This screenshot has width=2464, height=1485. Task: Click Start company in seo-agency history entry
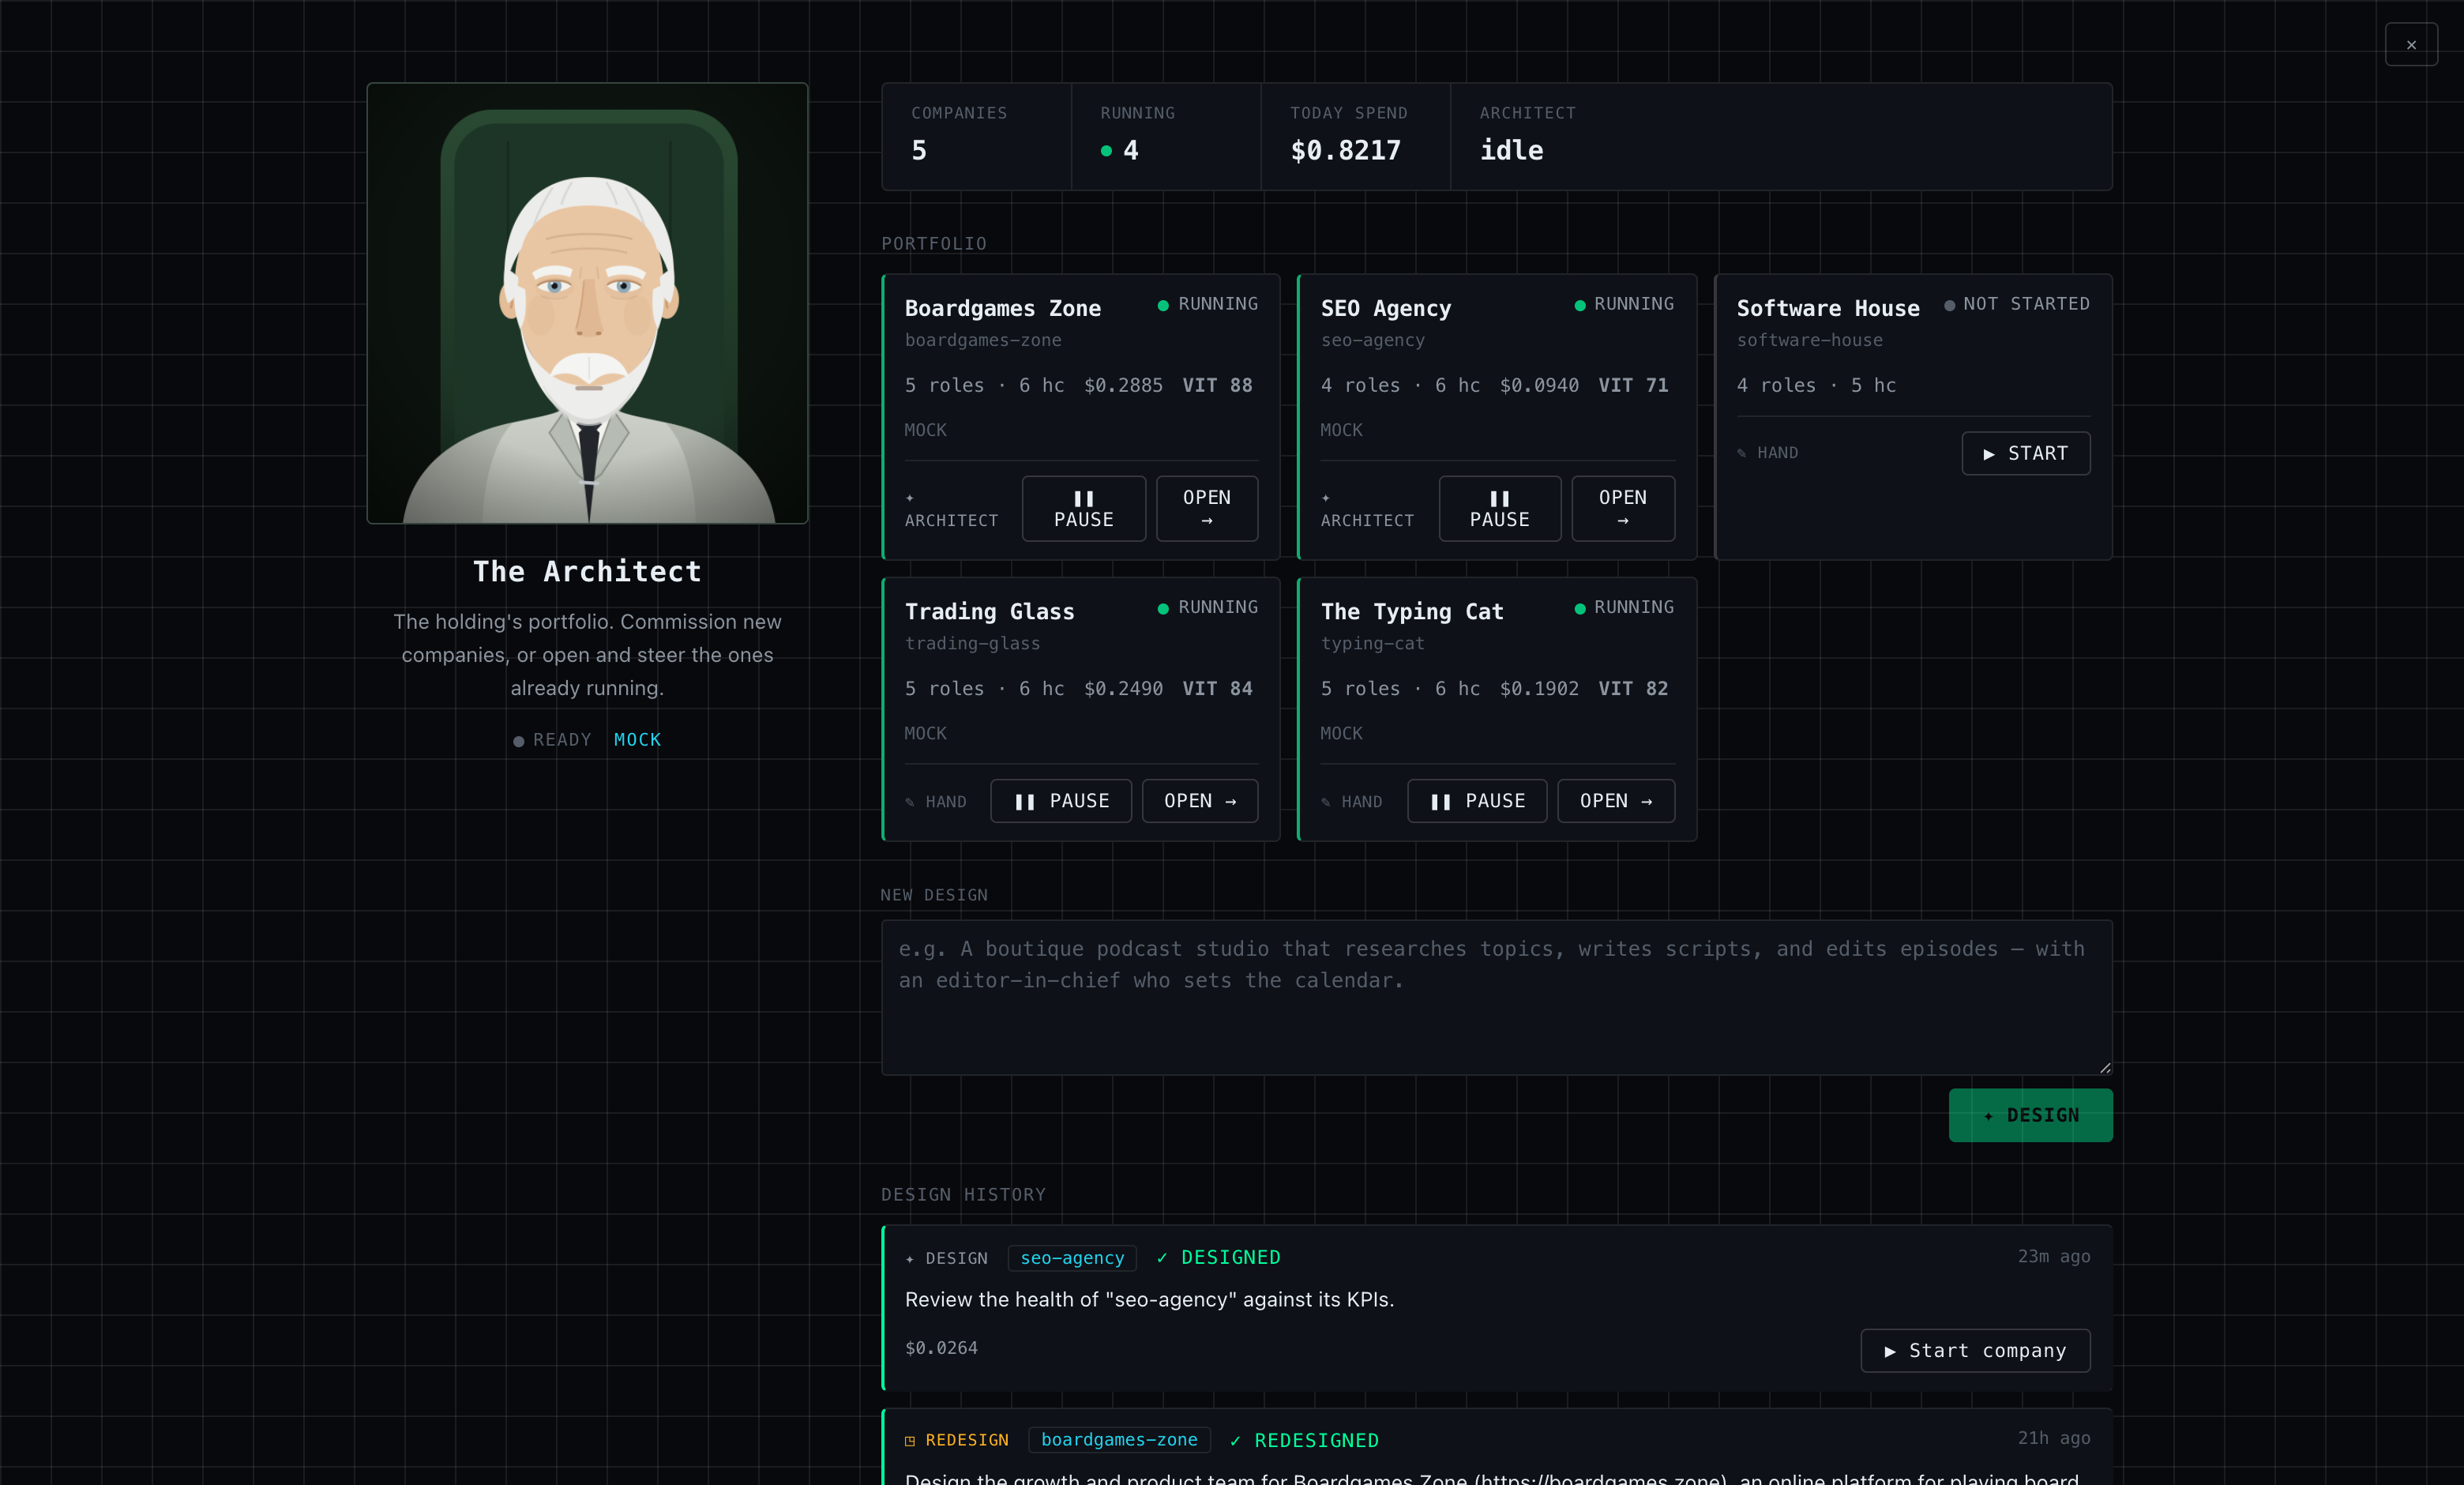(1975, 1350)
